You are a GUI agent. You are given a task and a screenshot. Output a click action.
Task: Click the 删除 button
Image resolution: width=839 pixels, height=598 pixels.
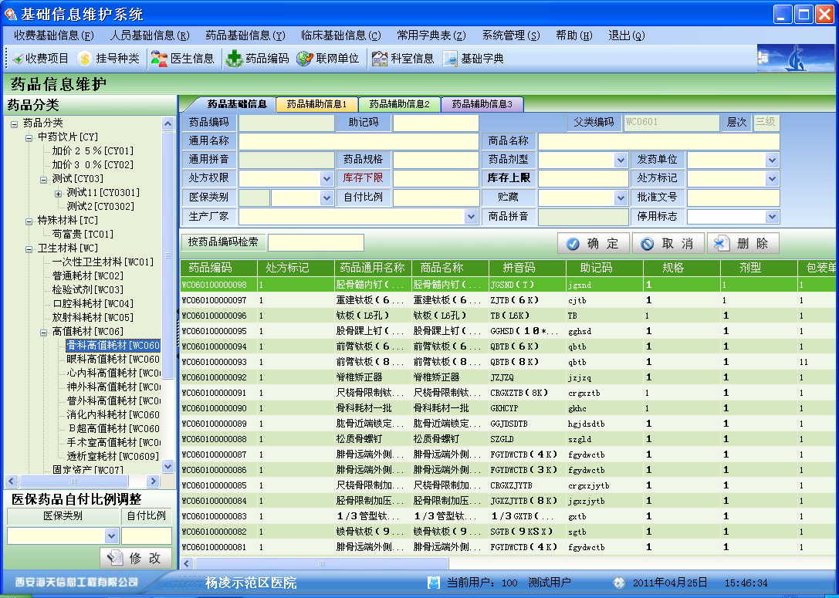pyautogui.click(x=743, y=243)
